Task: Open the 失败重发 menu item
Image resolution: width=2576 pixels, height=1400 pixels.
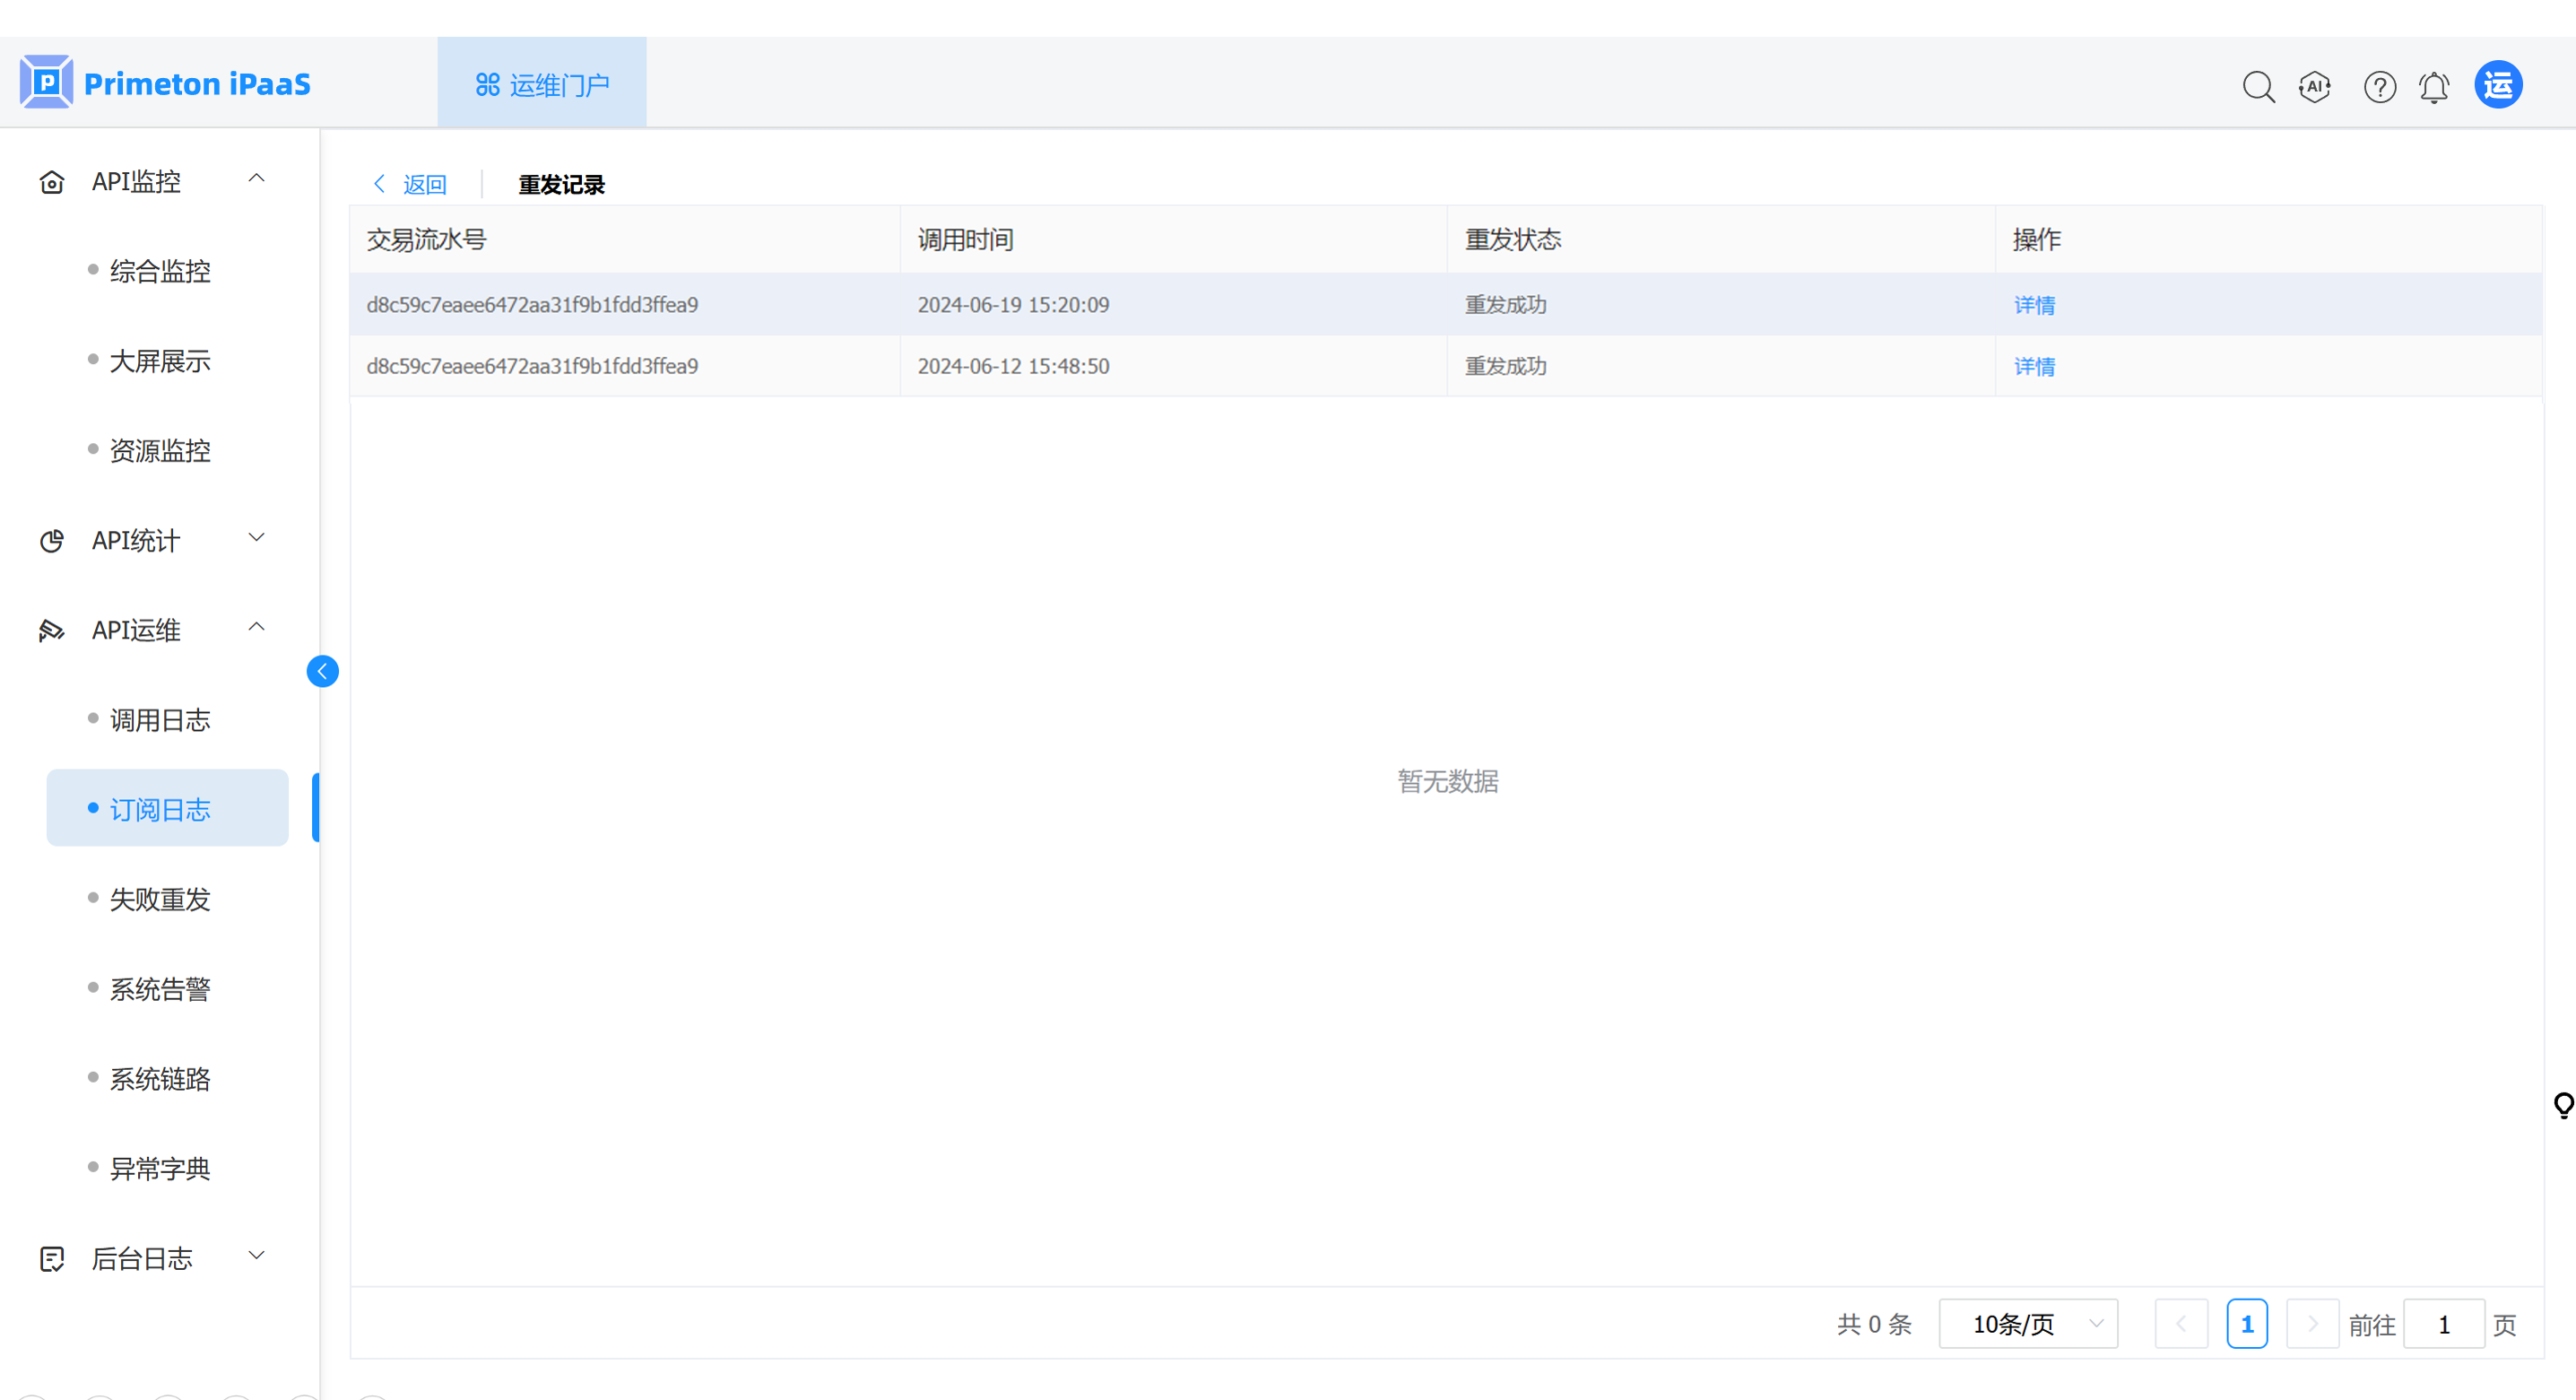Action: coord(160,899)
